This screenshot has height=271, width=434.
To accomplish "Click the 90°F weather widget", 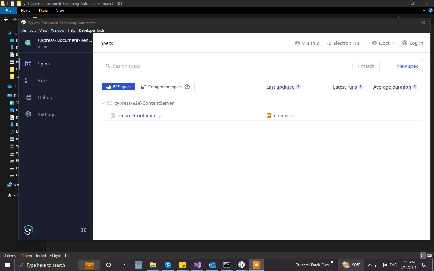I will (351, 265).
